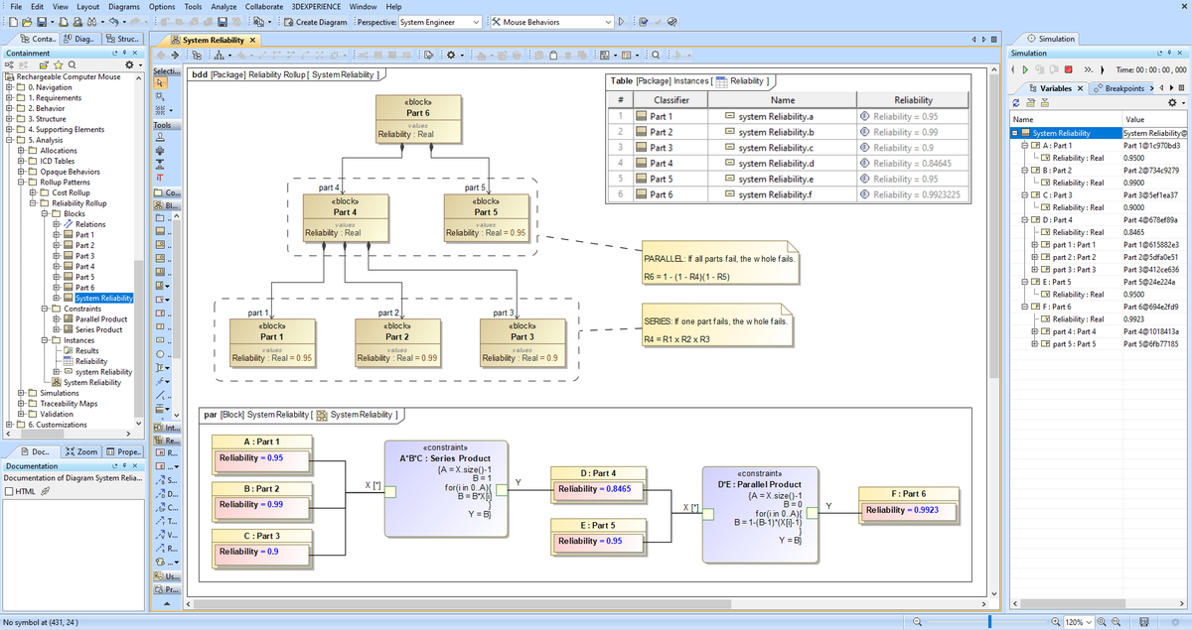Viewport: 1192px width, 630px height.
Task: Expand the 1. Requirements package
Action: tap(9, 98)
